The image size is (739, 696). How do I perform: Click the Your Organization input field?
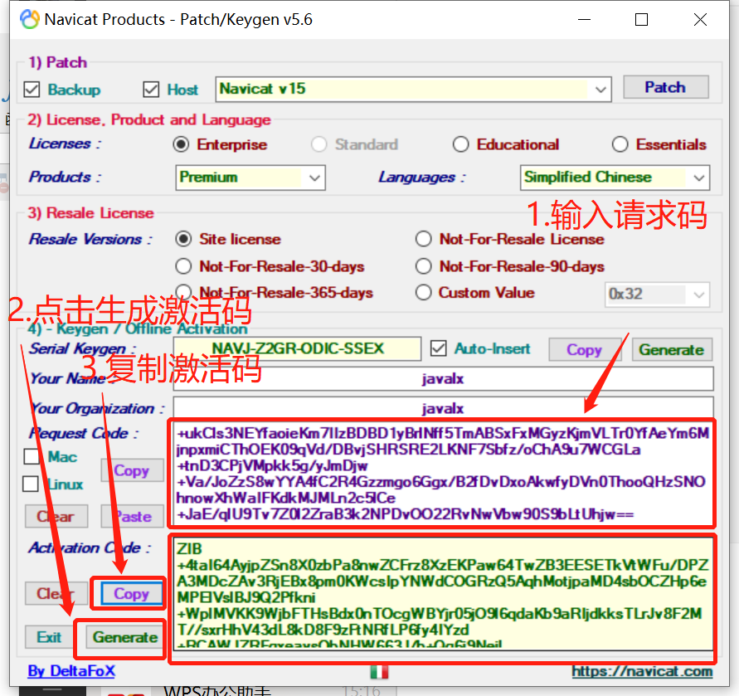point(443,408)
